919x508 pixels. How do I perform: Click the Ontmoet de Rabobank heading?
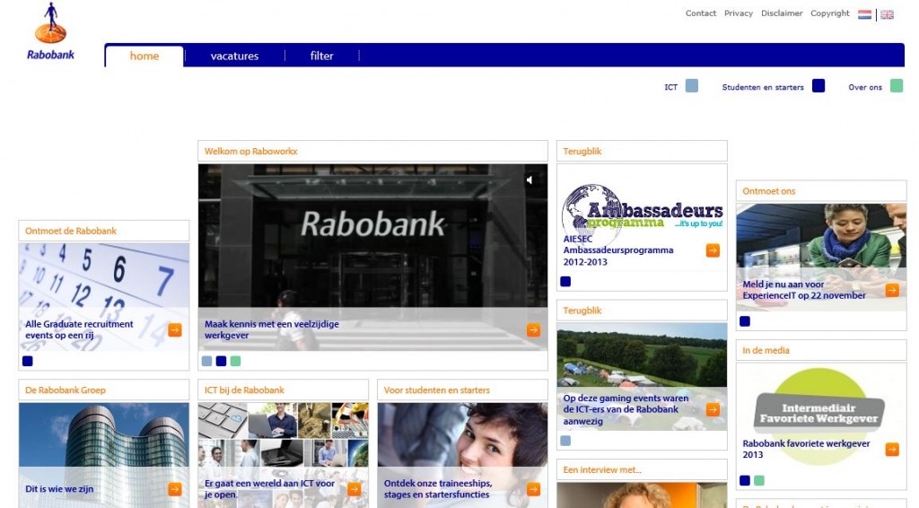tap(70, 231)
